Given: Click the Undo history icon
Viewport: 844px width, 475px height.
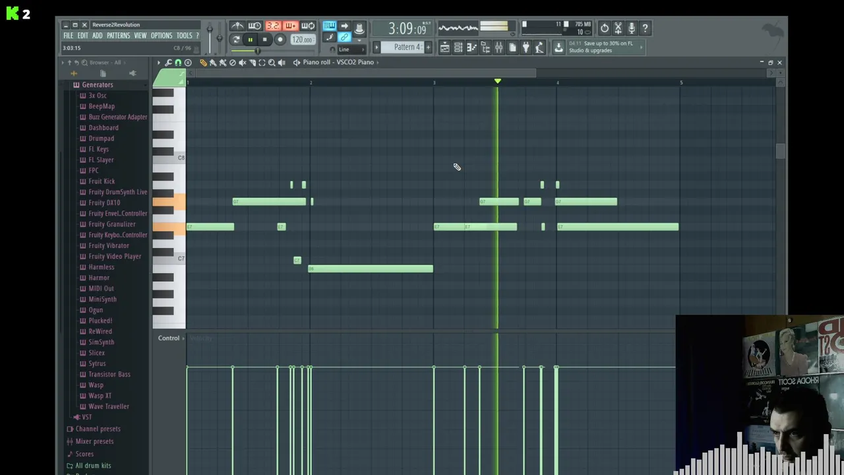Looking at the screenshot, I should [x=605, y=28].
